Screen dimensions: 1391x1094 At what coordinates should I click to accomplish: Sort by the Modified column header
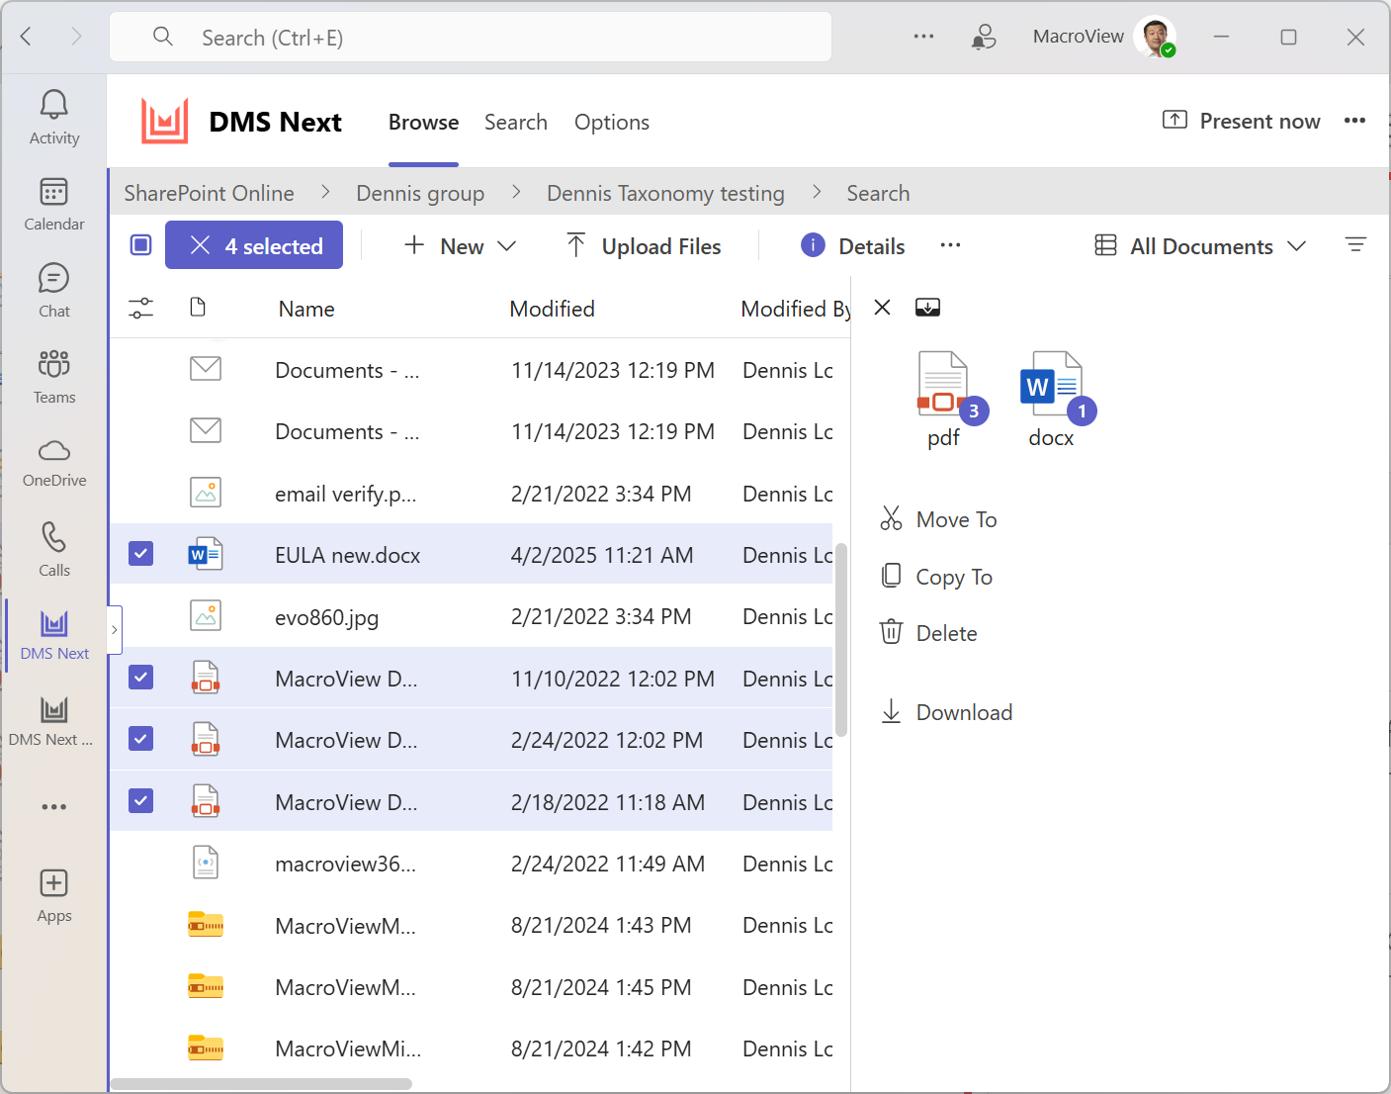point(552,309)
